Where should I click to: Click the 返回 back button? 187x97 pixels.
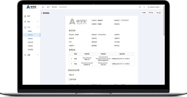tap(158, 13)
